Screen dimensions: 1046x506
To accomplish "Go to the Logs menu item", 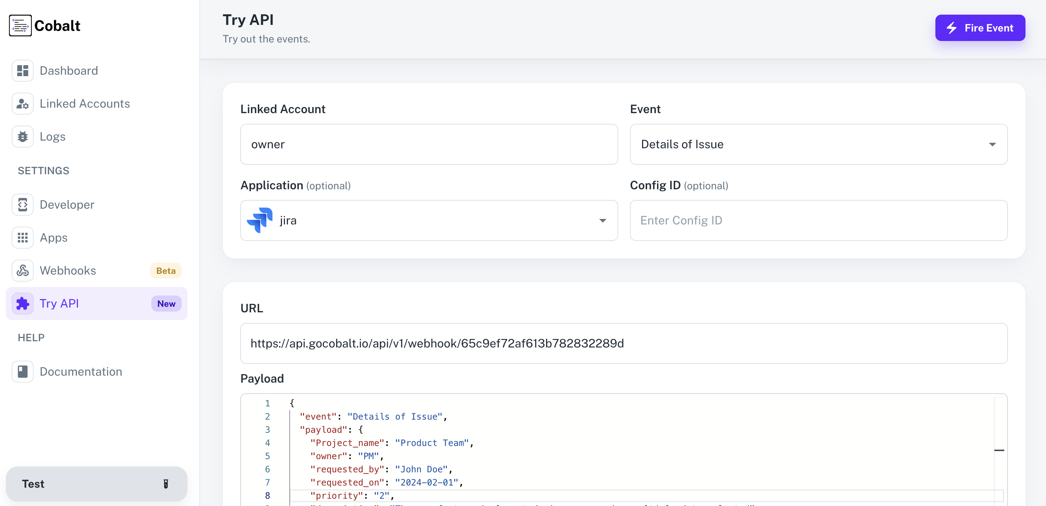I will point(53,137).
